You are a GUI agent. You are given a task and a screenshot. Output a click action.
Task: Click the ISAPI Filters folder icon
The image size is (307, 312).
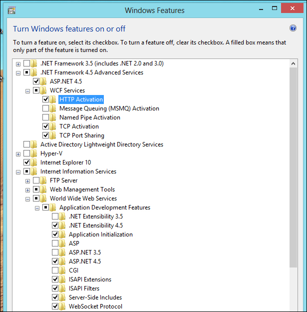pos(62,288)
